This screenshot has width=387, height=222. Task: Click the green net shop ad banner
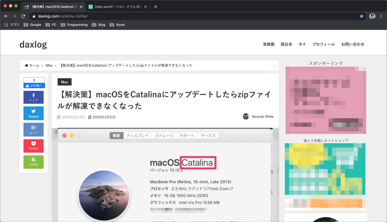[x=325, y=169]
